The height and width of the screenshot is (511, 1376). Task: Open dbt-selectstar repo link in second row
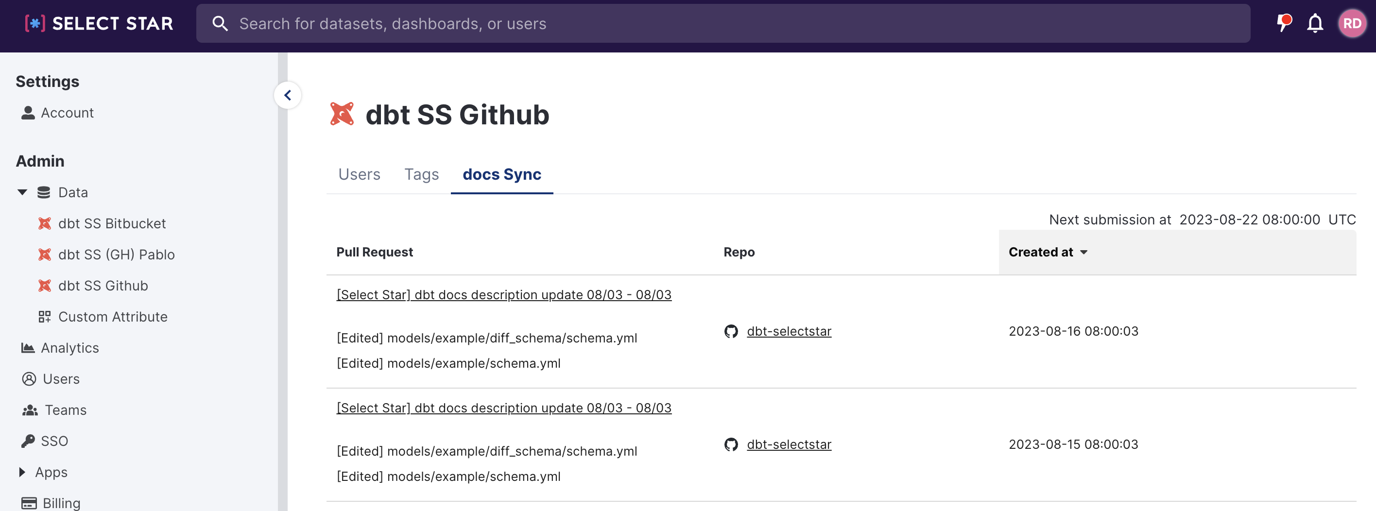click(789, 444)
